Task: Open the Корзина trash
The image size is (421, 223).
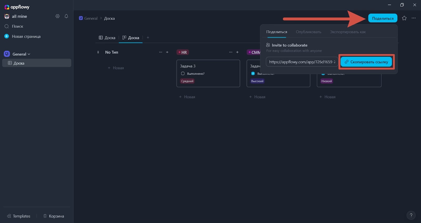Action: pyautogui.click(x=54, y=216)
